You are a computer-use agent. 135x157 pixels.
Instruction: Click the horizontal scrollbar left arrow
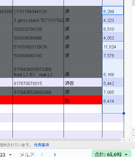124,140
